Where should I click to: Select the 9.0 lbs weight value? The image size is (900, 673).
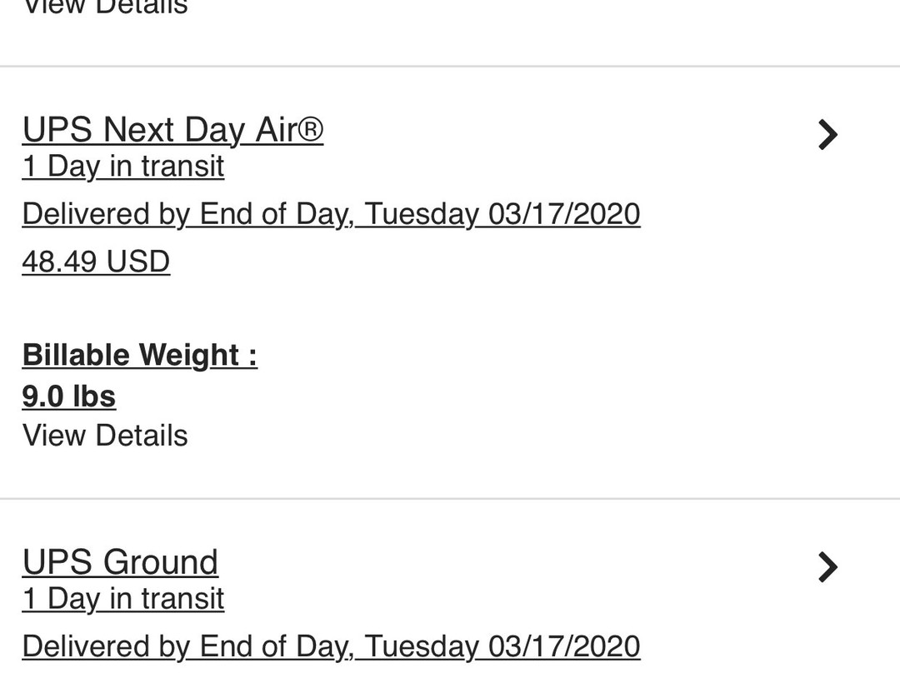pyautogui.click(x=69, y=396)
